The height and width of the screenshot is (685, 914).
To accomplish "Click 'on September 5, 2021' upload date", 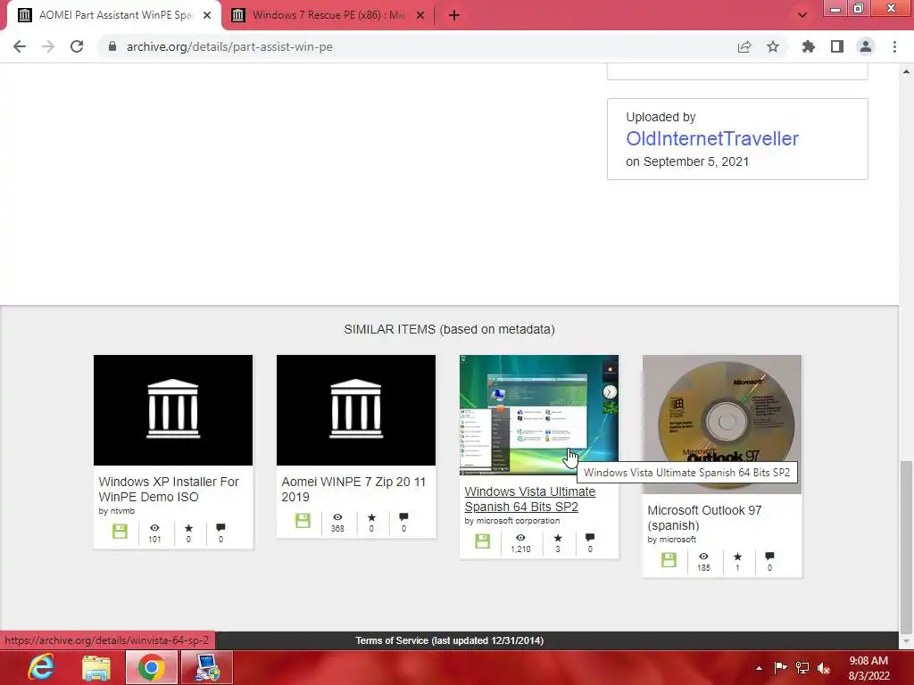I will point(687,161).
